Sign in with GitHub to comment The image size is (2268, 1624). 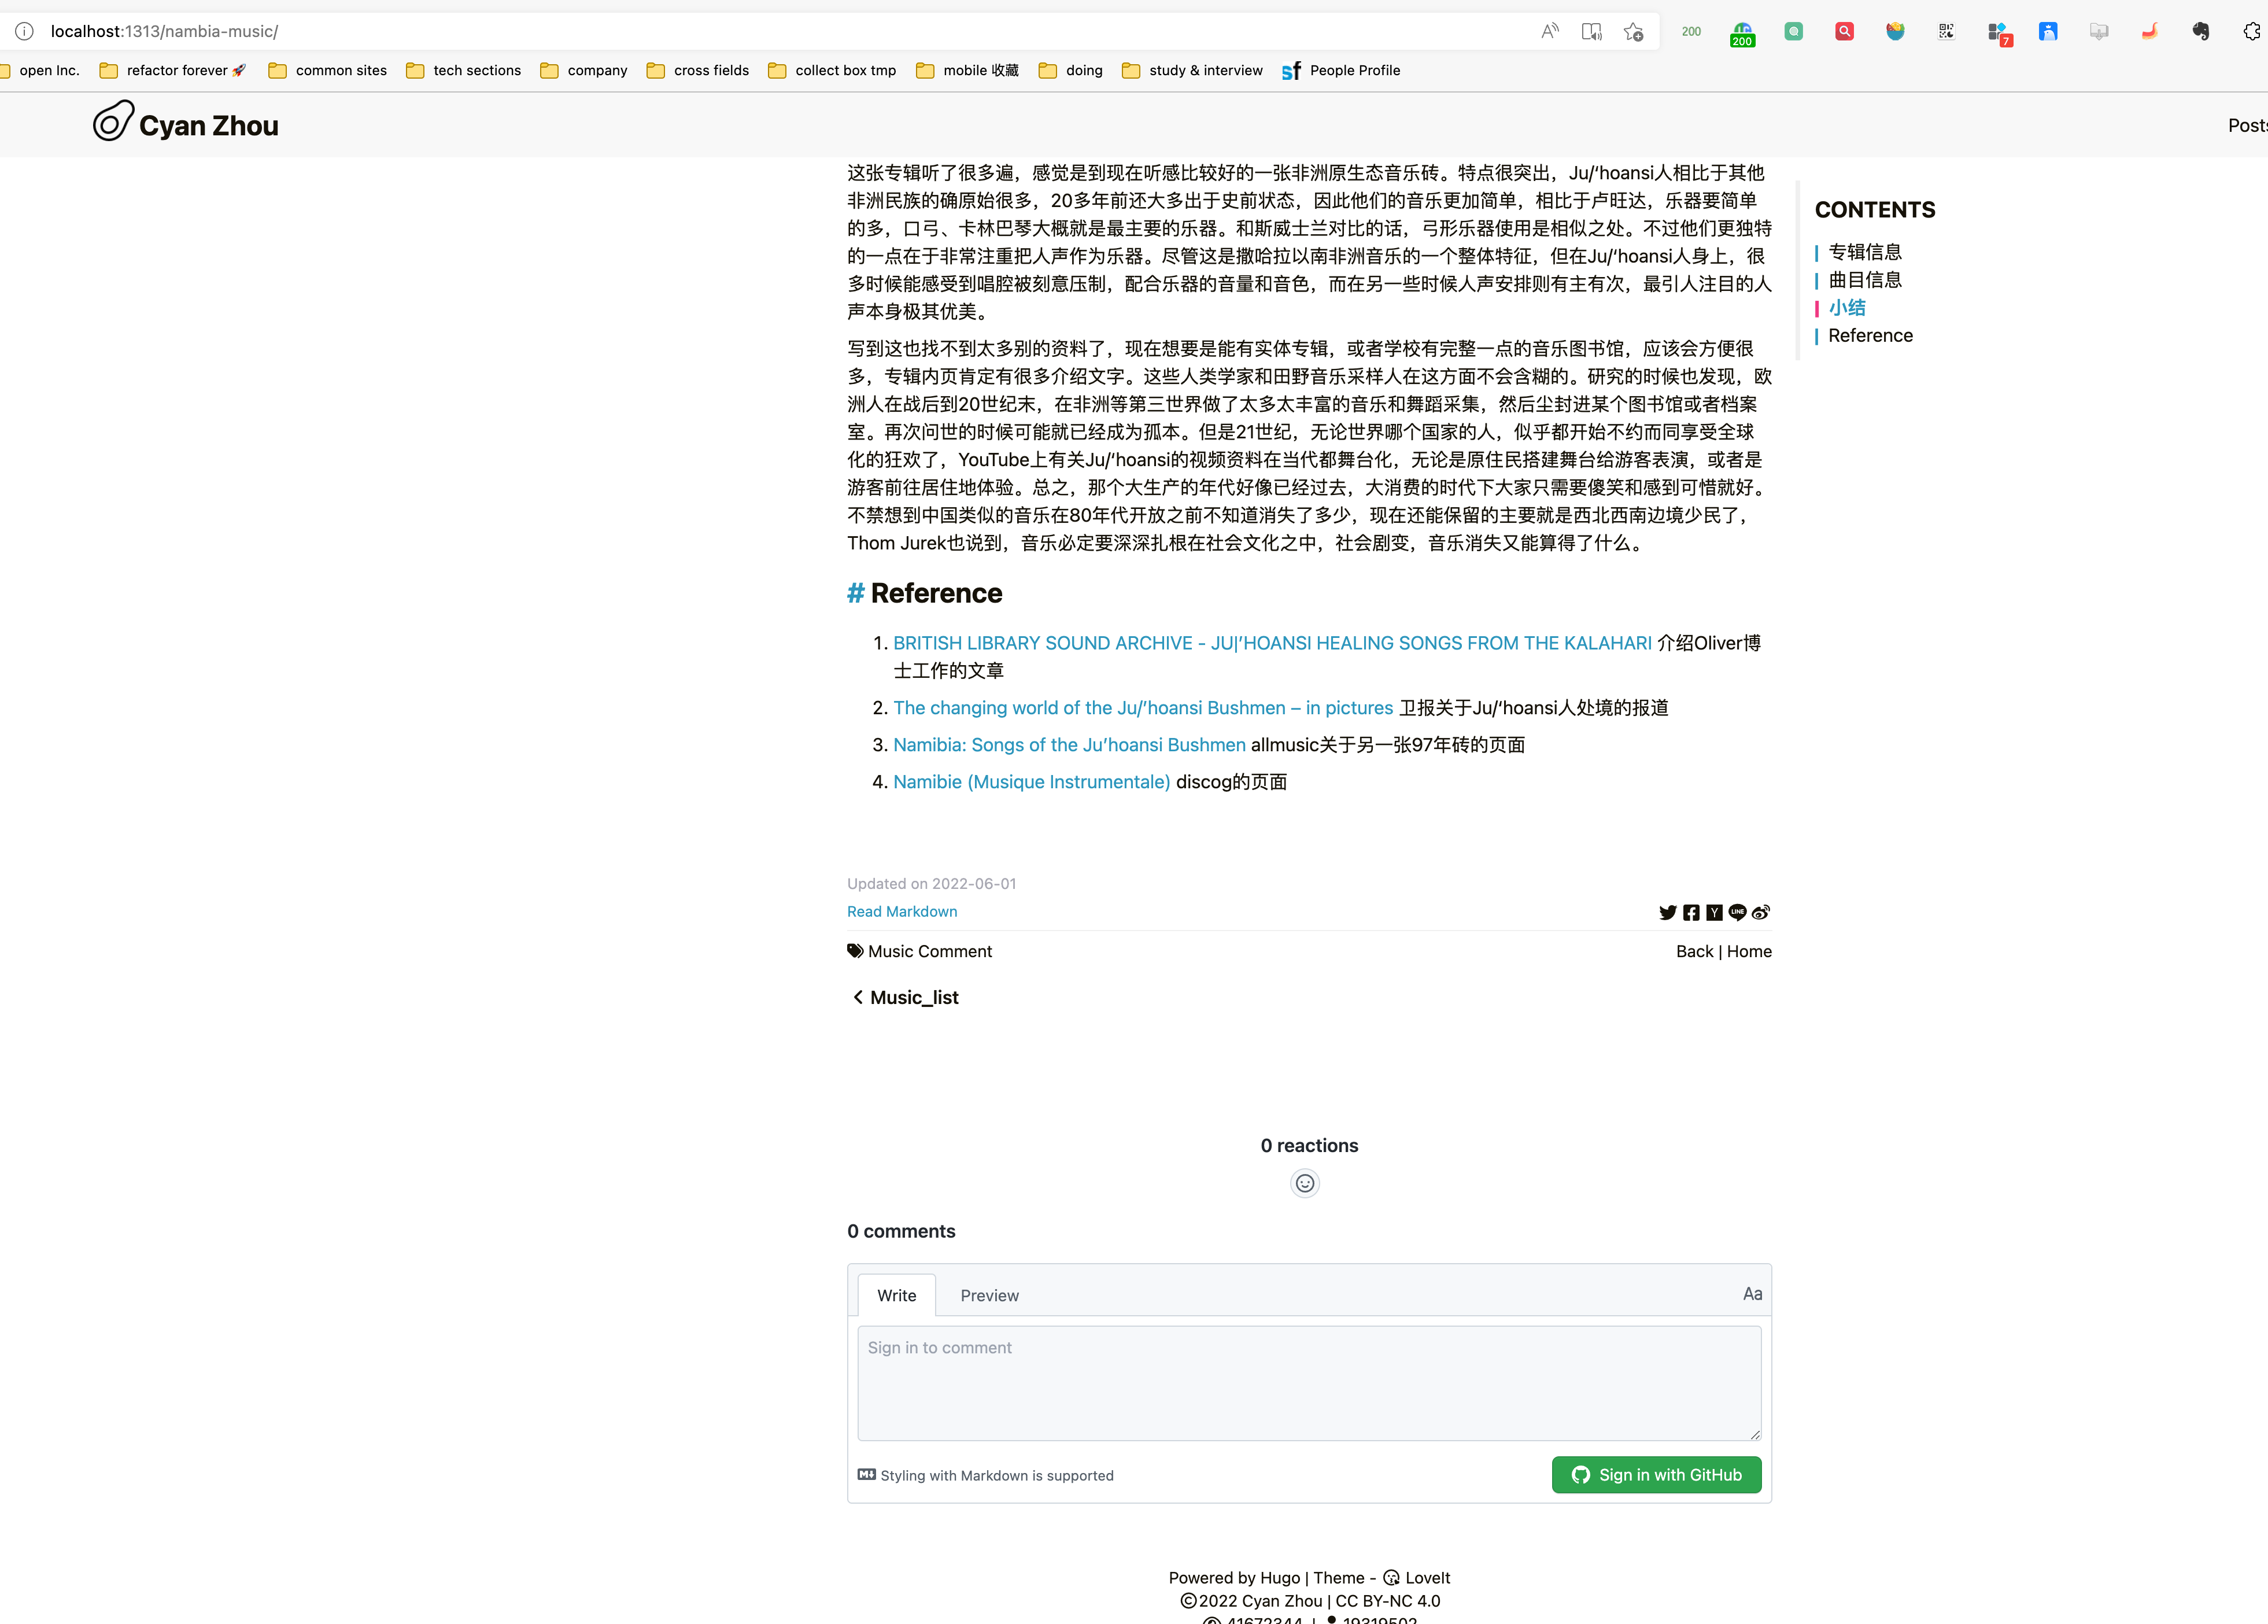(1656, 1475)
